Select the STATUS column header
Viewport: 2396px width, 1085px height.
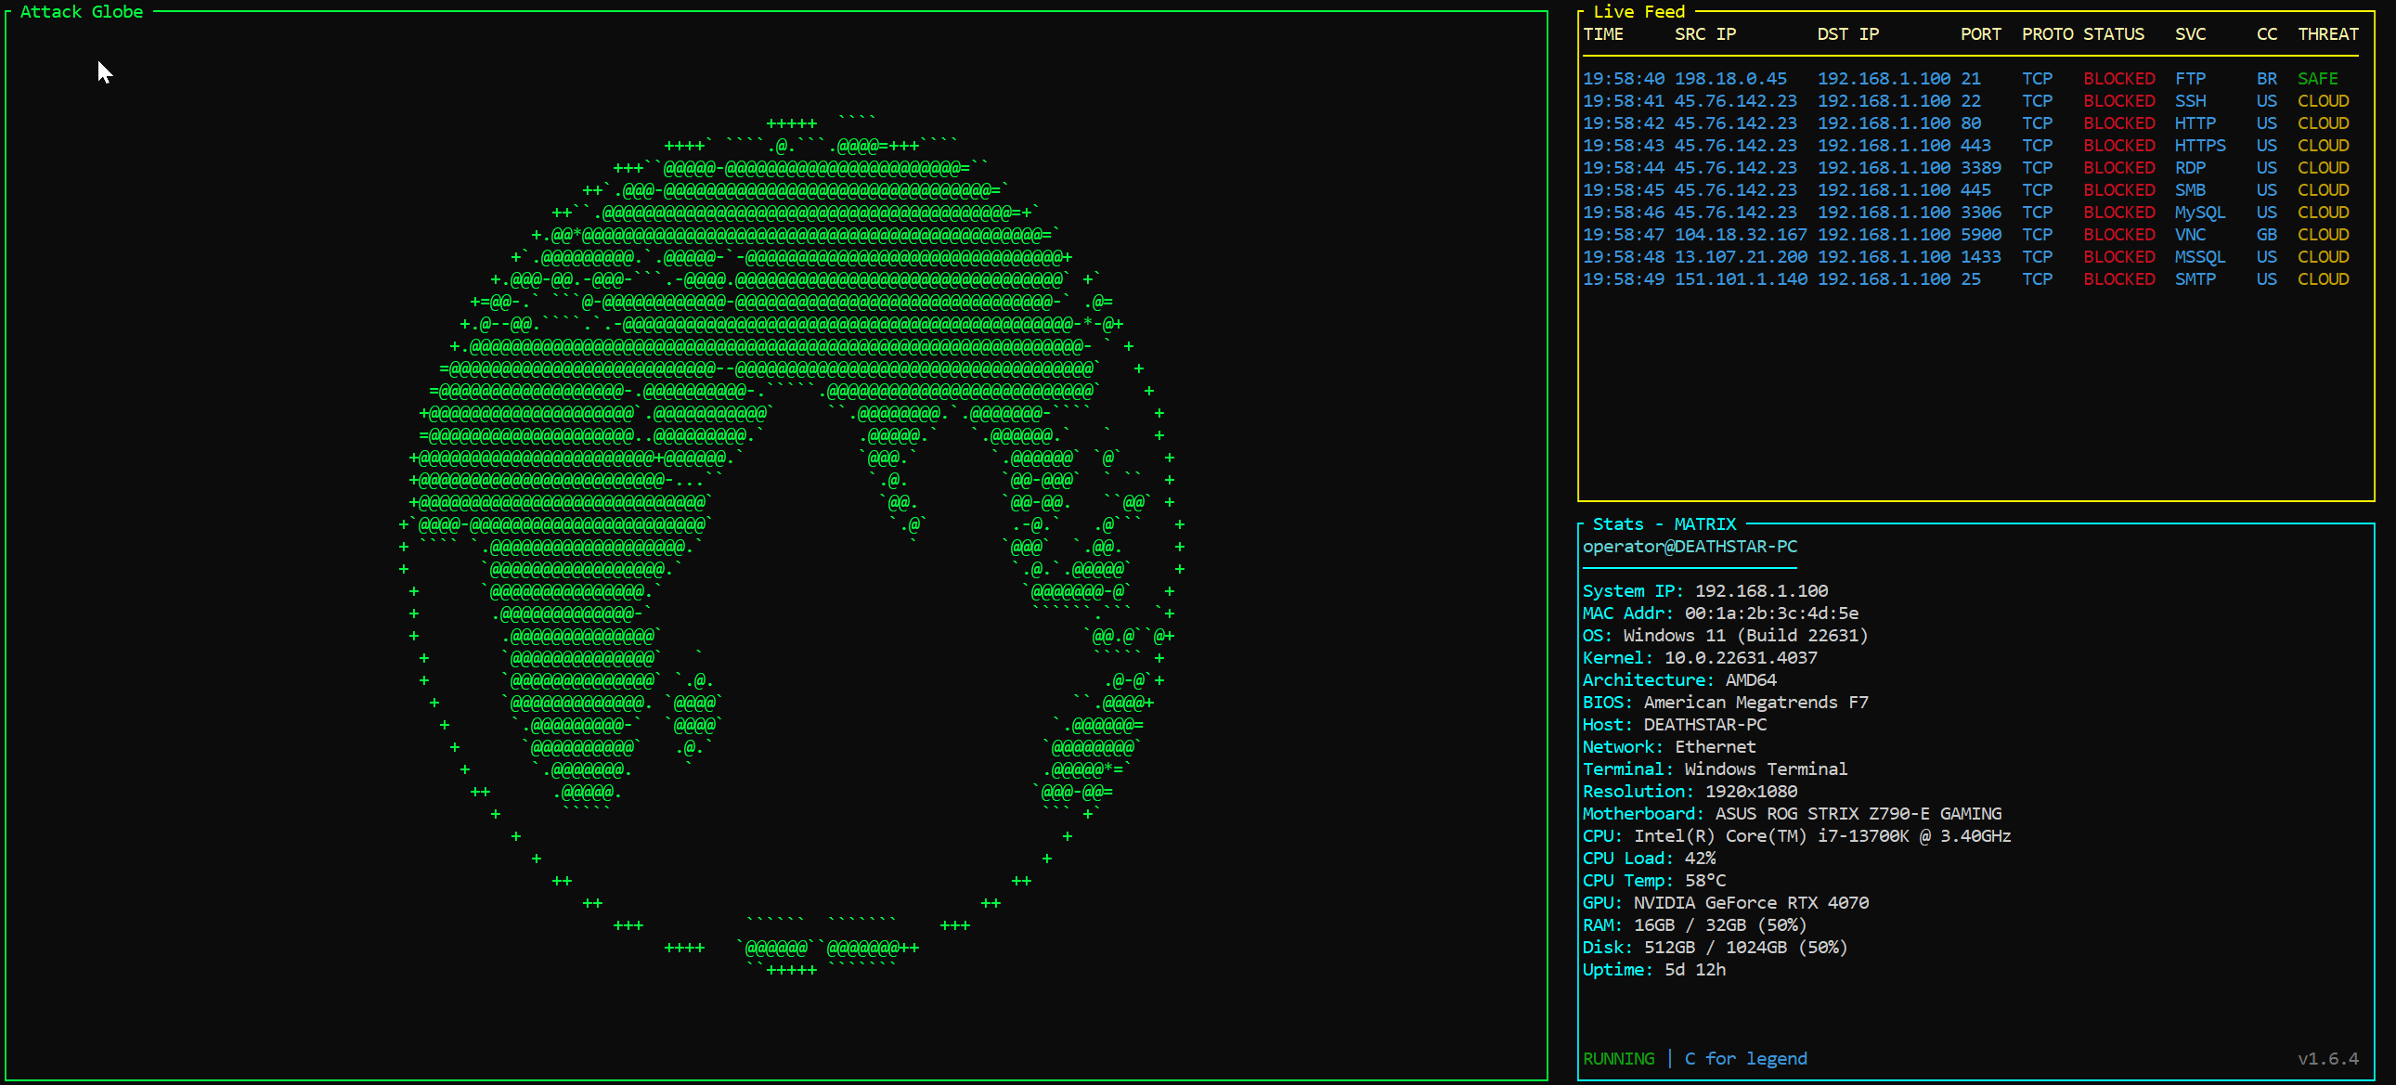2114,34
